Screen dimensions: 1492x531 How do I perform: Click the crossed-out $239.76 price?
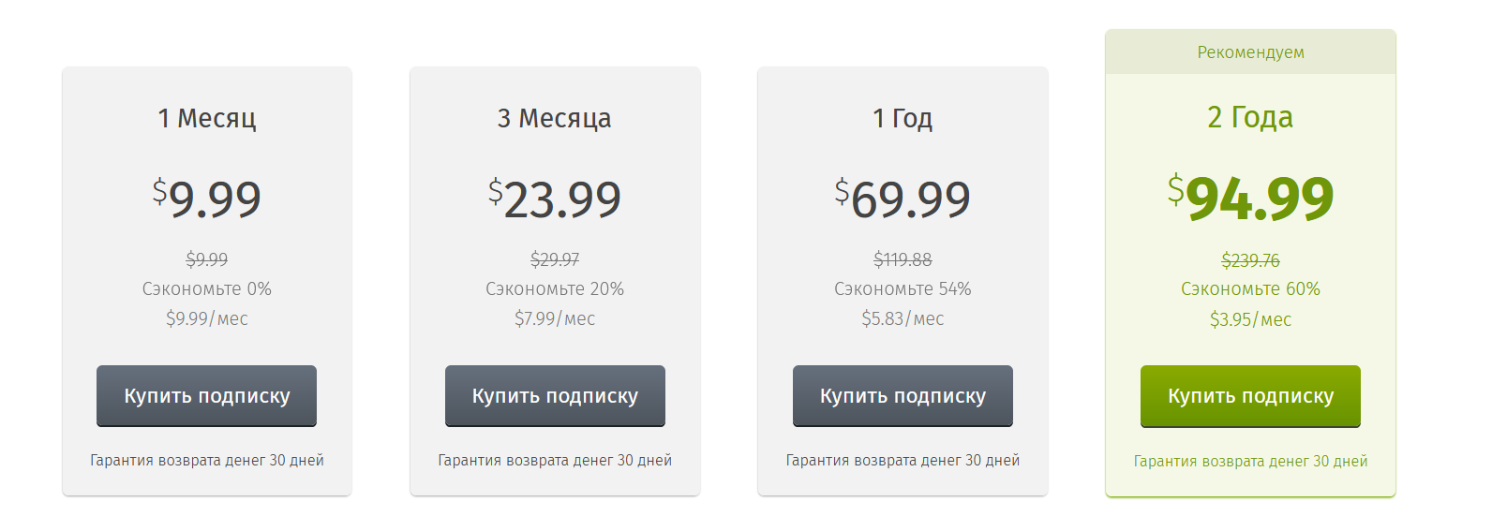click(x=1250, y=260)
